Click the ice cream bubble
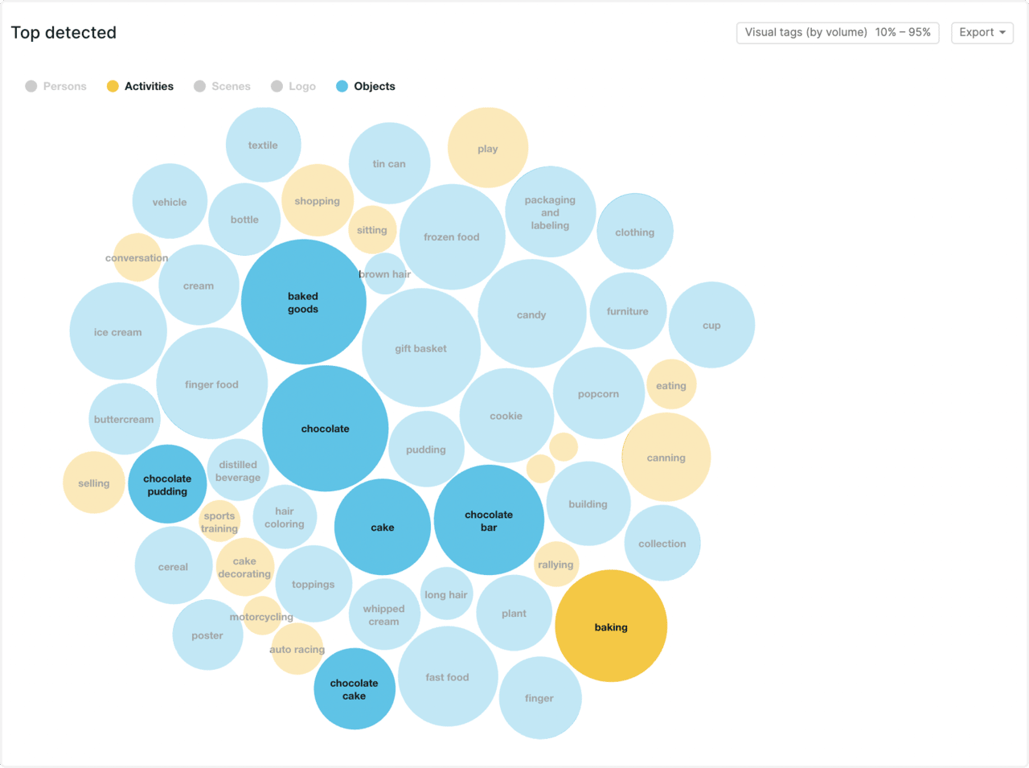Viewport: 1029px width, 768px height. [x=118, y=331]
